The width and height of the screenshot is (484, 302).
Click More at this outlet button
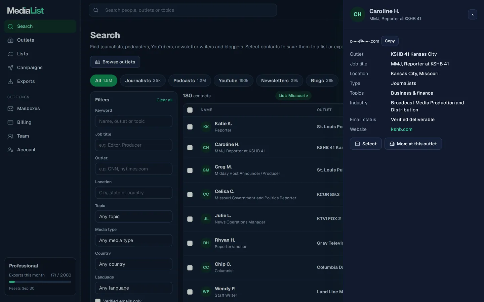point(413,144)
